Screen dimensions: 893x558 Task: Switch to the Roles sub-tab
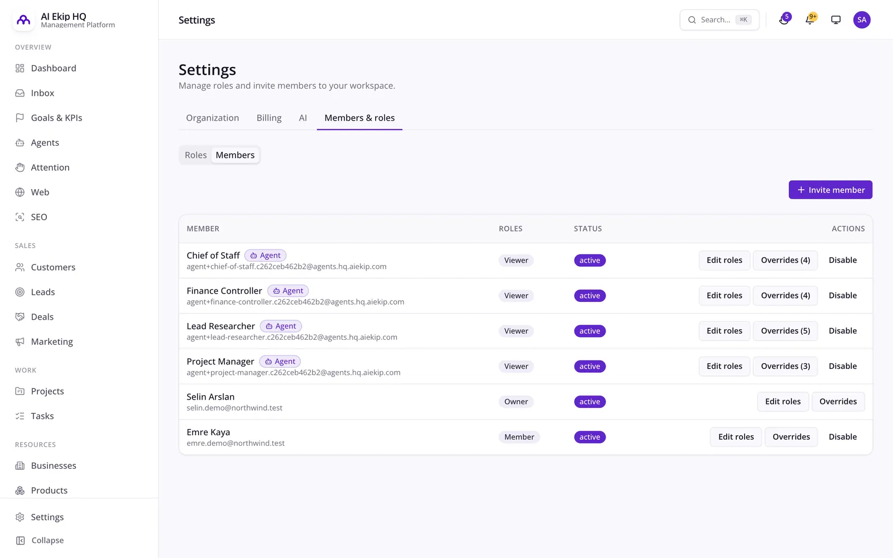196,155
